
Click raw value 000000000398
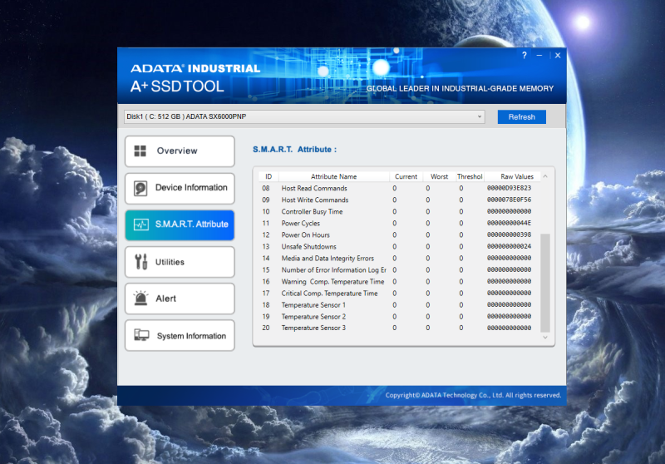(509, 234)
